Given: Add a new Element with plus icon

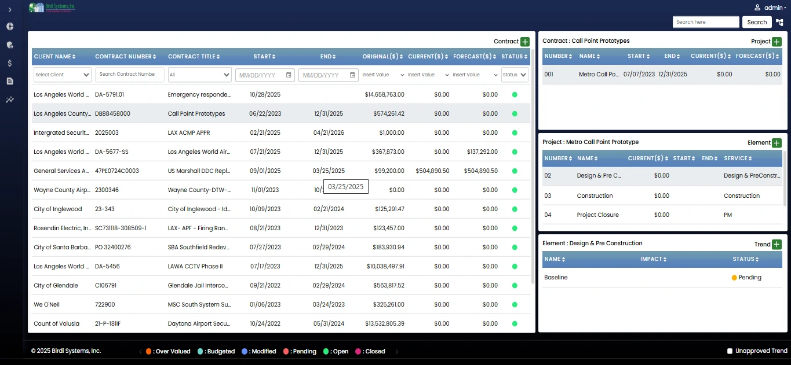Looking at the screenshot, I should (777, 143).
